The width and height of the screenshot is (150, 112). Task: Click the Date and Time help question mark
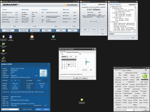(93, 49)
